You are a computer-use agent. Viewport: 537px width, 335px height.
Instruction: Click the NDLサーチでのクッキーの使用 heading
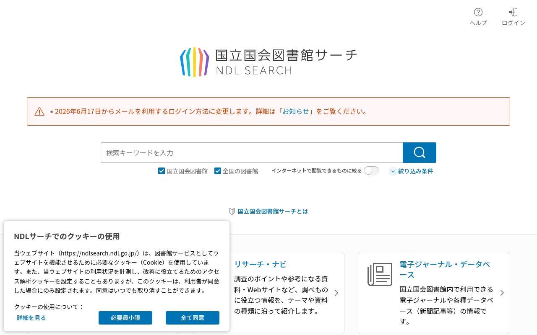pyautogui.click(x=67, y=236)
